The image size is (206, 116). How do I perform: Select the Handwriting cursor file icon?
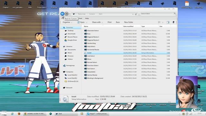[x=85, y=43]
